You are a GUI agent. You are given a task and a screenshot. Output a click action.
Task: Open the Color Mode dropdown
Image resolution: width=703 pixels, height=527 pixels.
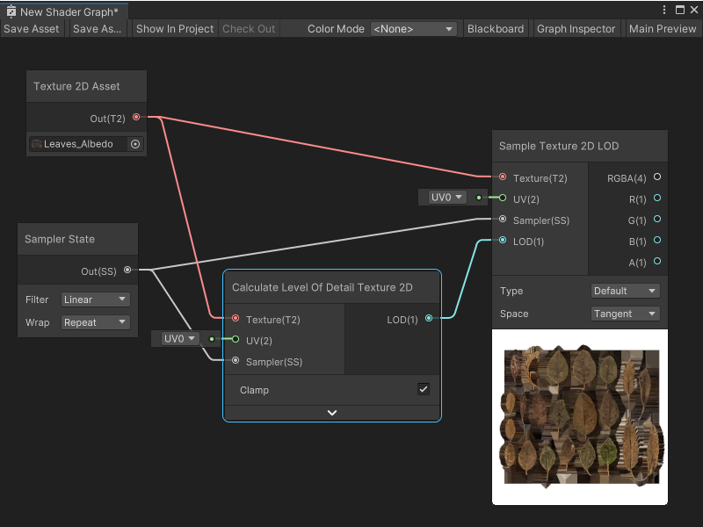(414, 29)
